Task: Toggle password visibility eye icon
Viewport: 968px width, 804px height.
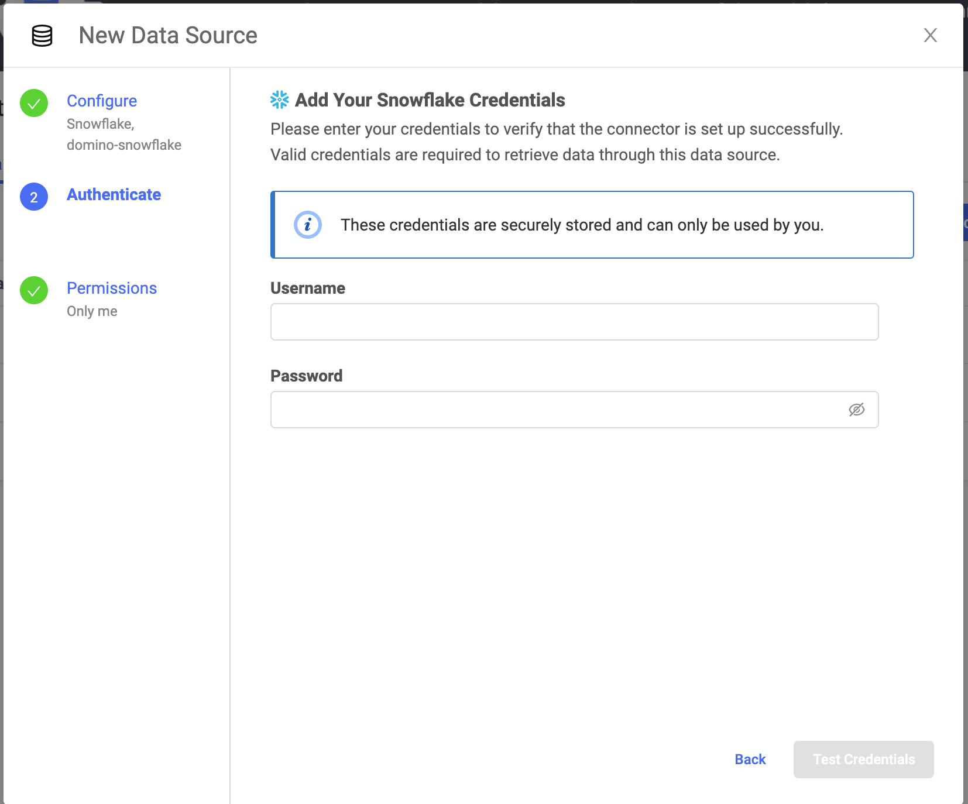Action: point(857,410)
